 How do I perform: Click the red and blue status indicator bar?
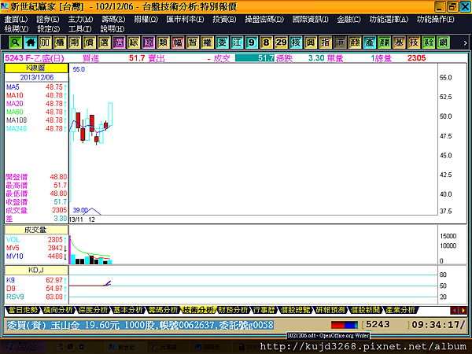click(x=345, y=325)
